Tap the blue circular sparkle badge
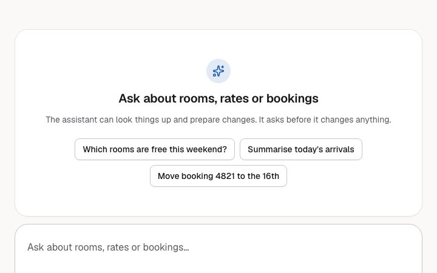The image size is (437, 273). (x=218, y=71)
